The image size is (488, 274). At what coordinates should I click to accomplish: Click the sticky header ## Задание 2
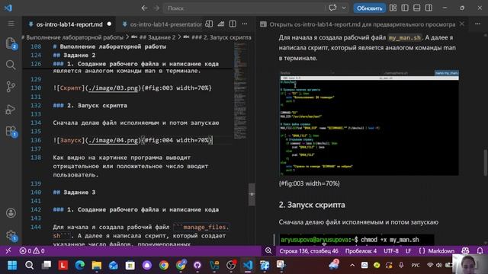[x=74, y=56]
